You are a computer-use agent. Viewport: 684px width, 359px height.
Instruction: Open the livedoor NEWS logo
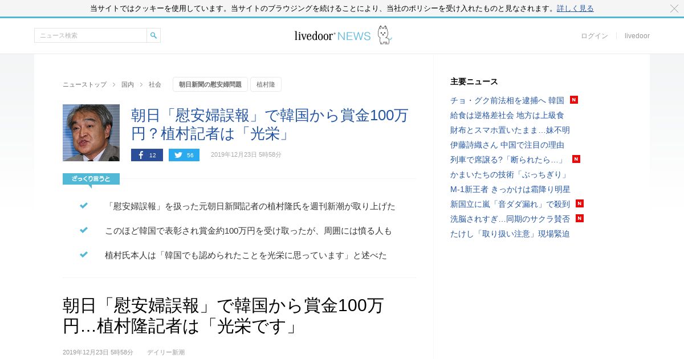[343, 35]
